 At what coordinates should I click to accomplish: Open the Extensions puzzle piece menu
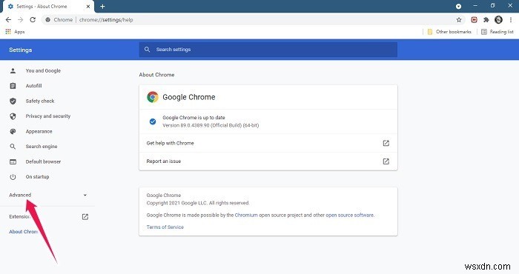click(486, 20)
